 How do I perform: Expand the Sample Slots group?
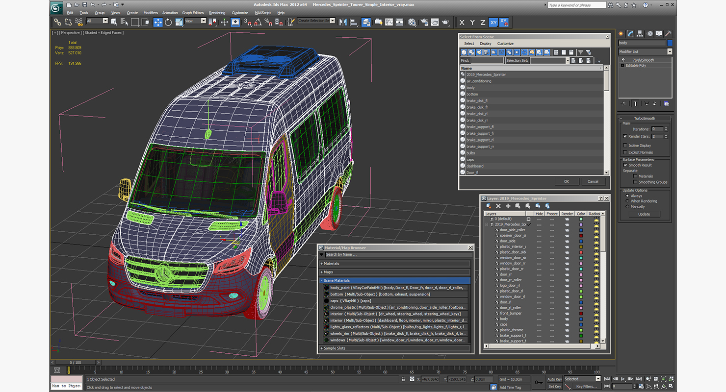[395, 348]
